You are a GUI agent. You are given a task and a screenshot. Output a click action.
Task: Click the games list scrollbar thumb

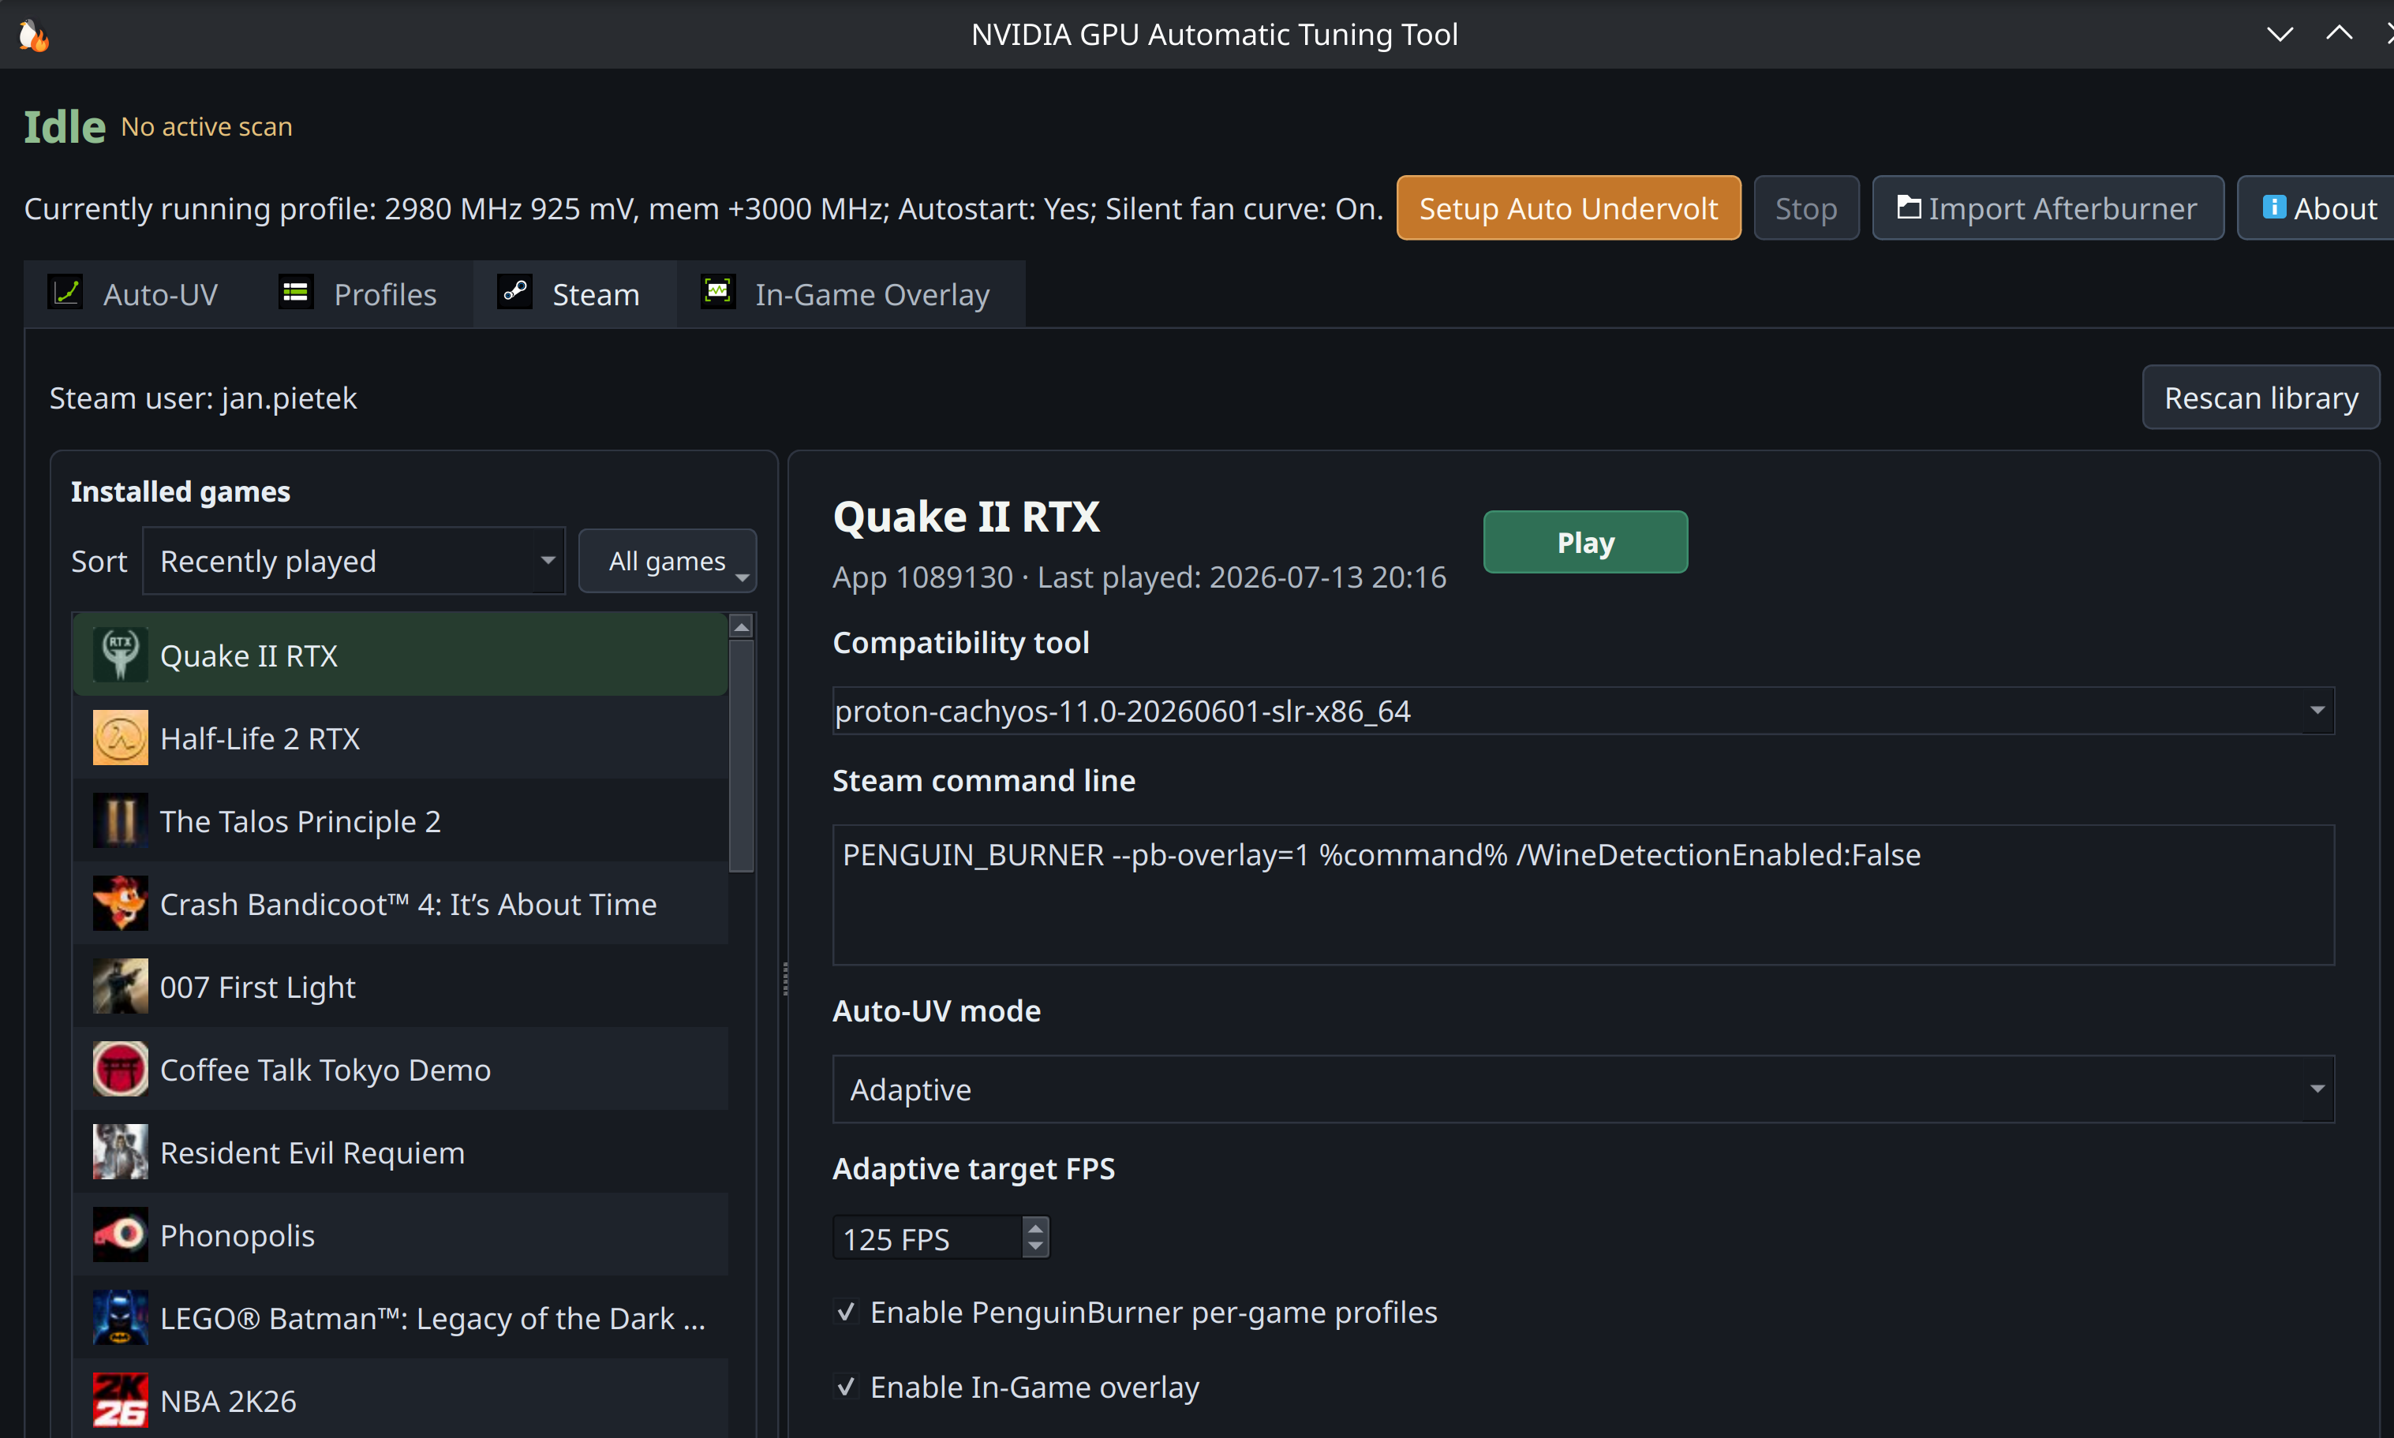click(742, 755)
